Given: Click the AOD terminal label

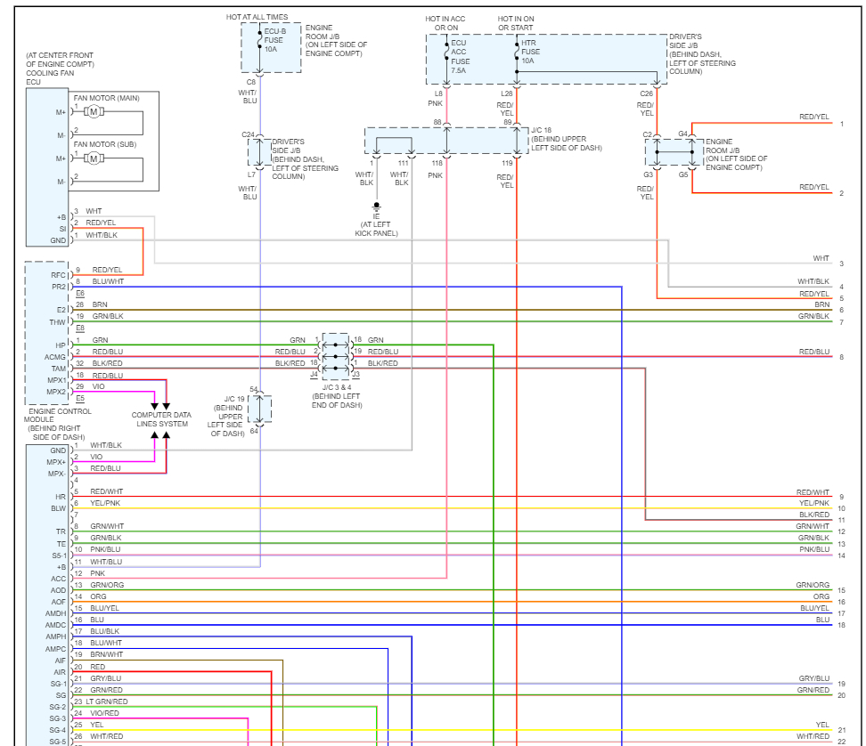Looking at the screenshot, I should pos(58,590).
